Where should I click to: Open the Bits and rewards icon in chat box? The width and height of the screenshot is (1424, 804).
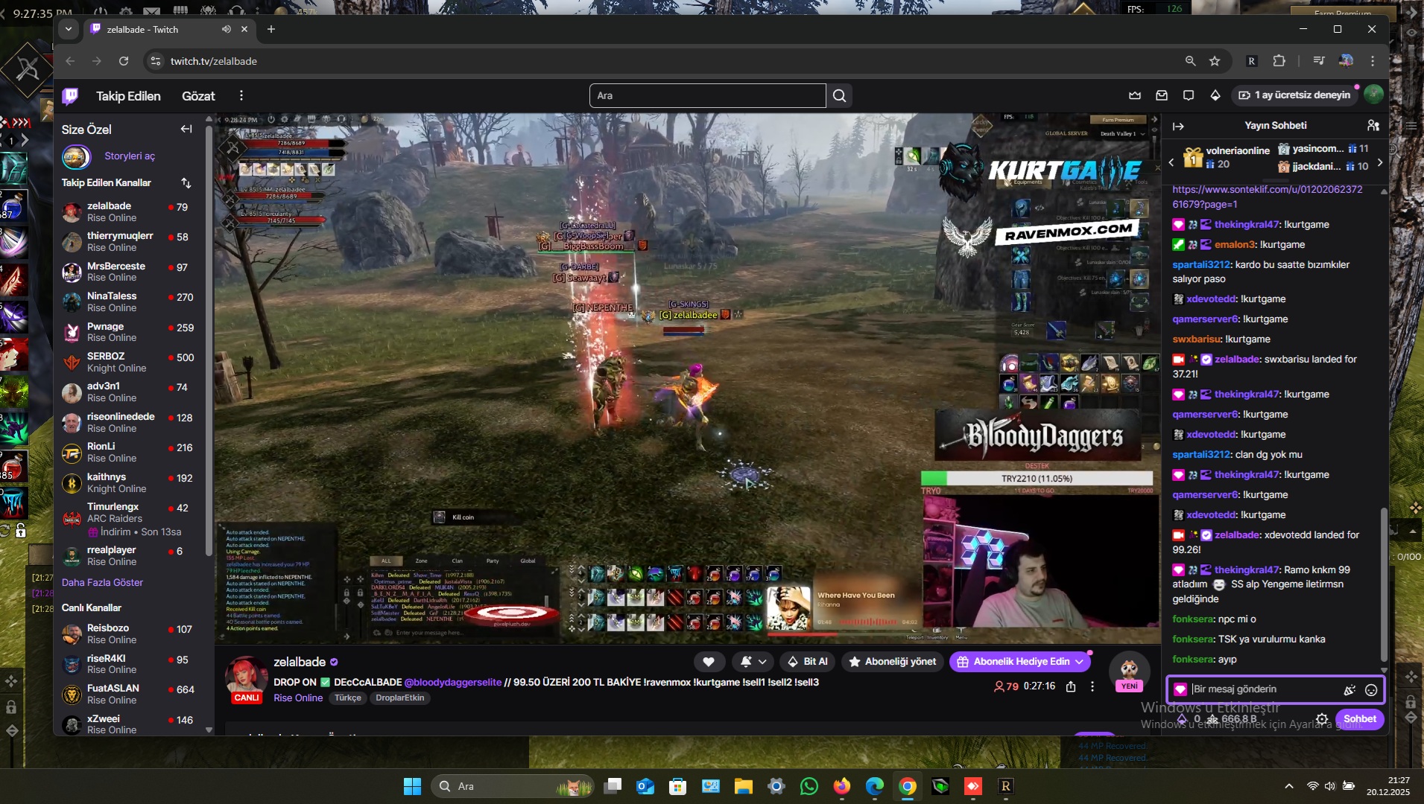1180,689
